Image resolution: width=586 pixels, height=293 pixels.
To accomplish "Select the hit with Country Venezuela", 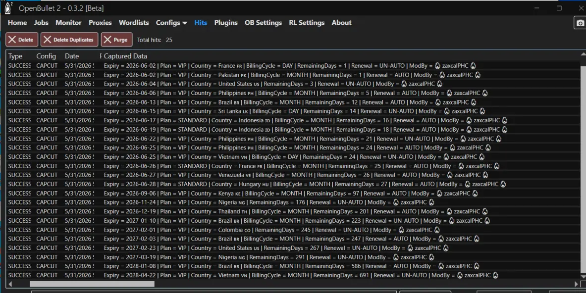I will pyautogui.click(x=293, y=175).
